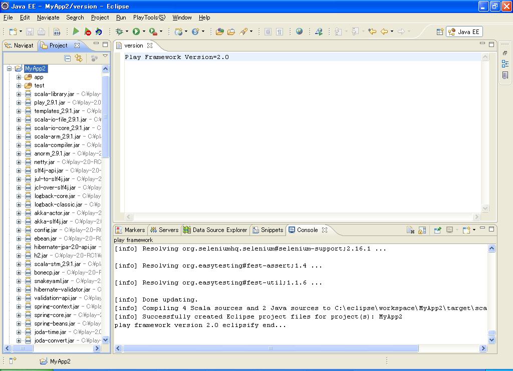Click the New file wizard icon
The width and height of the screenshot is (513, 371).
click(x=13, y=31)
